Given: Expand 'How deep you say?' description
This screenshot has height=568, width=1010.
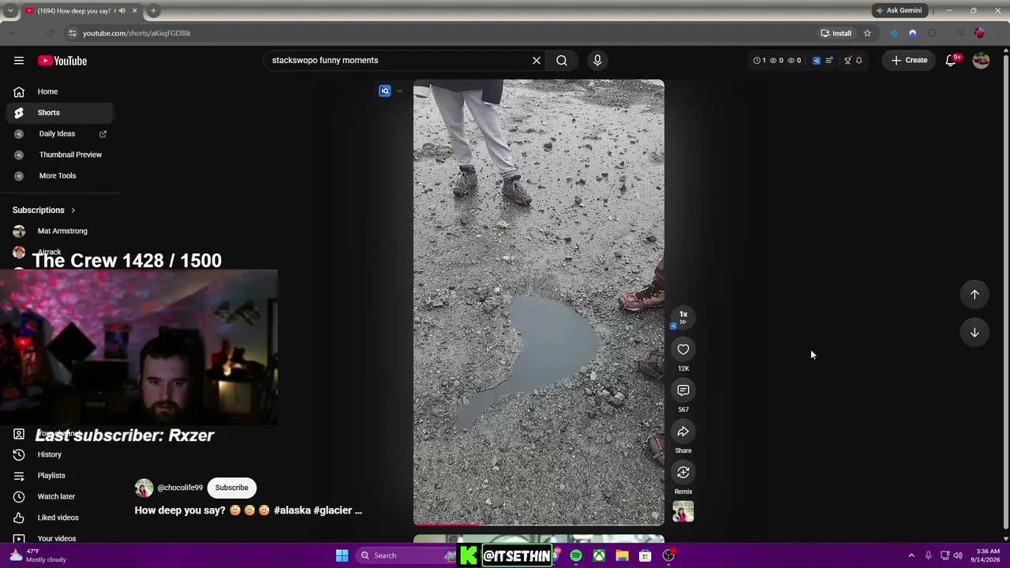Looking at the screenshot, I should pos(249,510).
